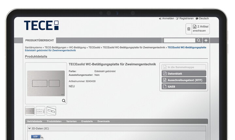This screenshot has height=140, width=235.
Task: Zoom product image with magnifier icon
Action: (x=64, y=101)
